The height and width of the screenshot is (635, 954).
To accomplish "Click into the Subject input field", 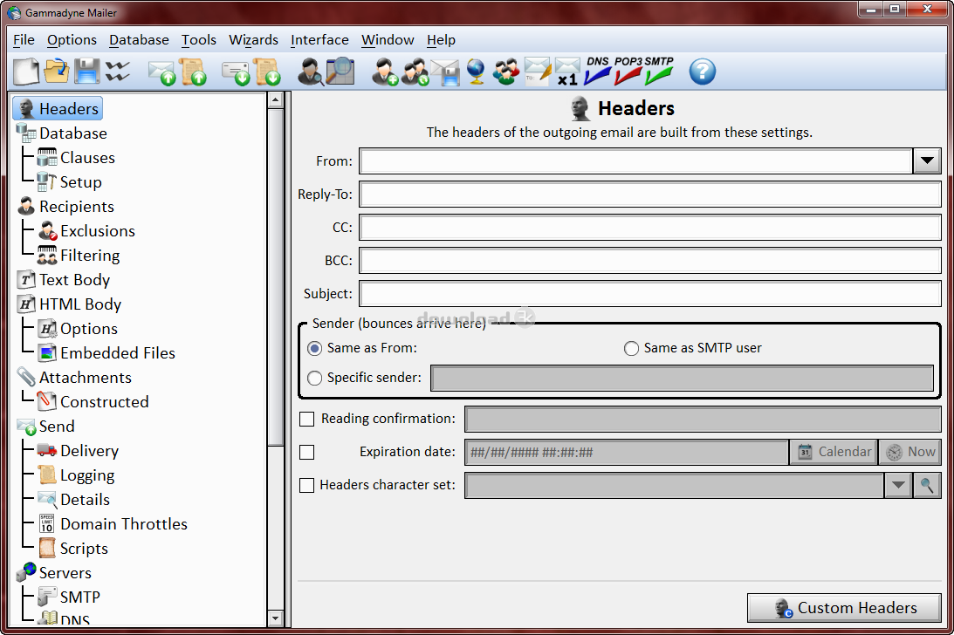I will [x=649, y=294].
